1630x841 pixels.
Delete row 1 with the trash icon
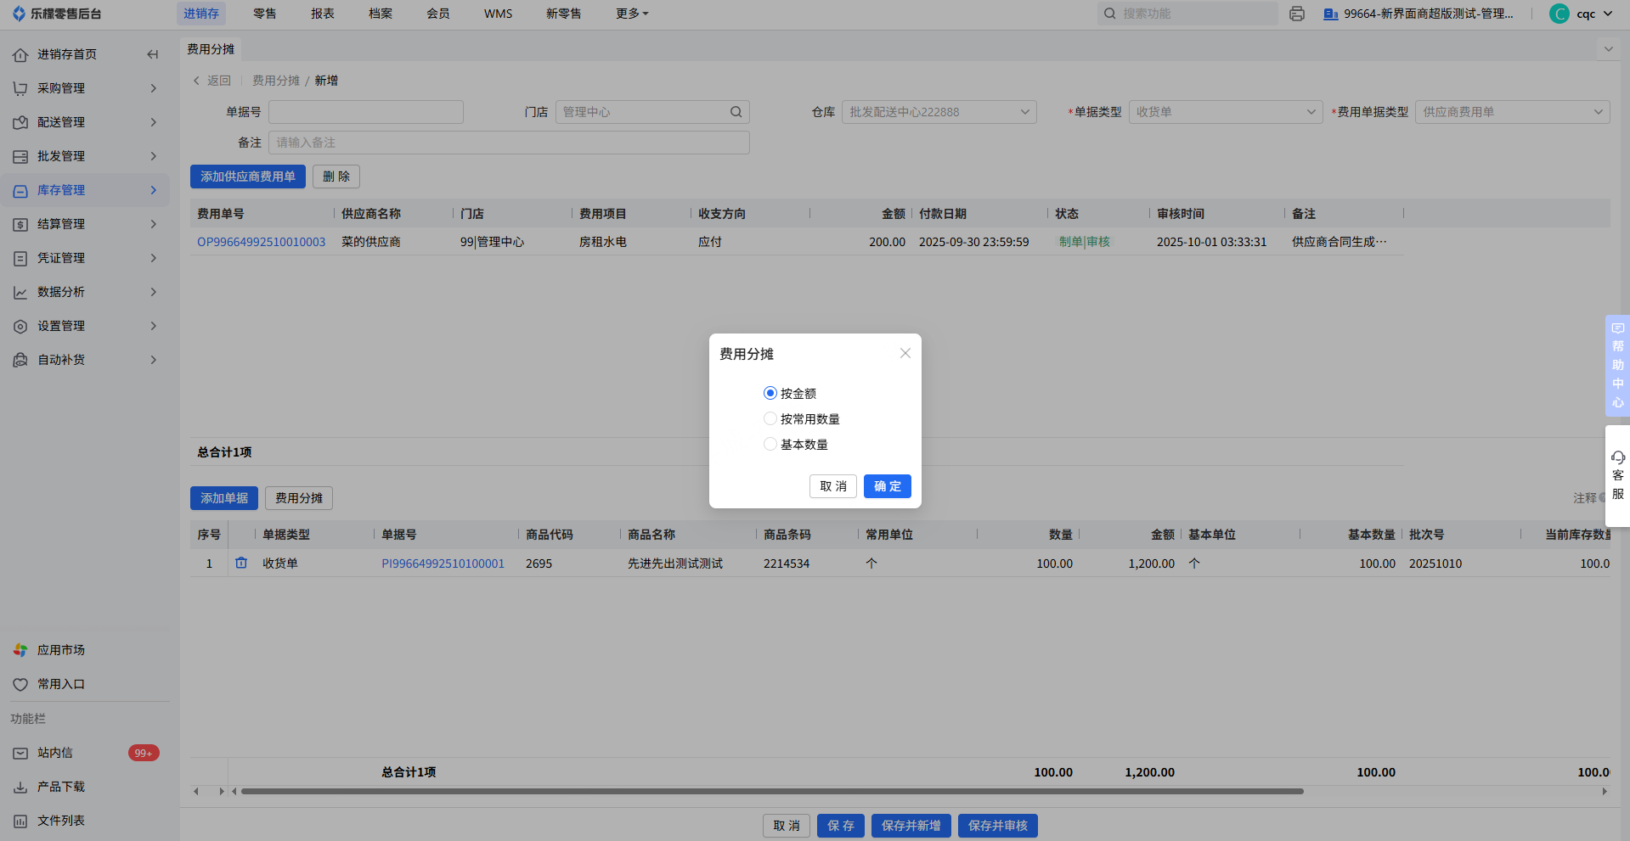click(x=241, y=563)
